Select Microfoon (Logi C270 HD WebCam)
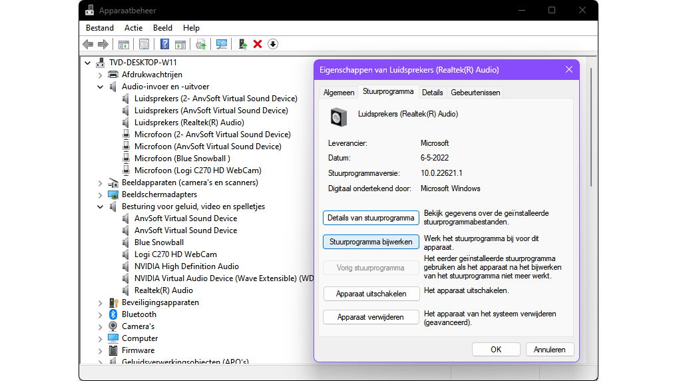This screenshot has height=381, width=677. (x=198, y=171)
